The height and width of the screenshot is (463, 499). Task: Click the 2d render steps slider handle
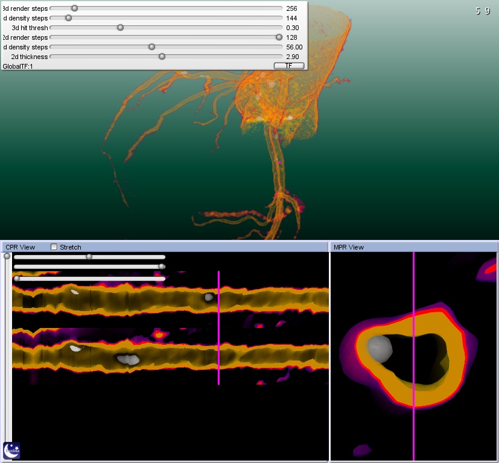(x=279, y=37)
